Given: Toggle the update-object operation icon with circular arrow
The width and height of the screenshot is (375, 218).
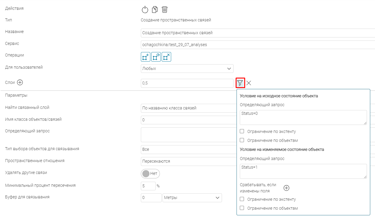Looking at the screenshot, I should click(x=156, y=57).
